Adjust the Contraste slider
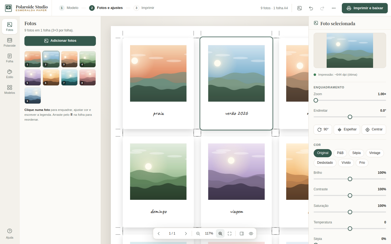Viewport: 391px width, 244px height. coord(350,195)
